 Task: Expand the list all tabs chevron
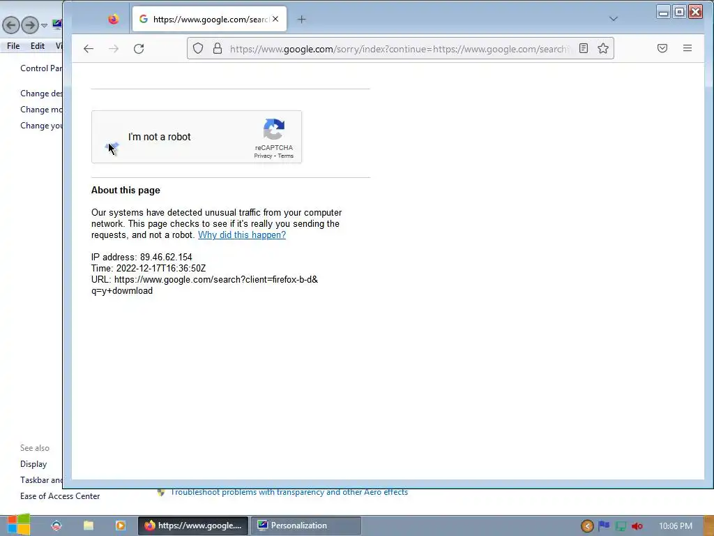614,19
